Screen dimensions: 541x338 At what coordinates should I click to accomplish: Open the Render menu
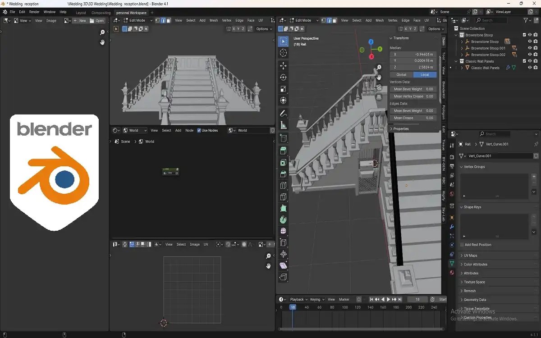pos(34,12)
